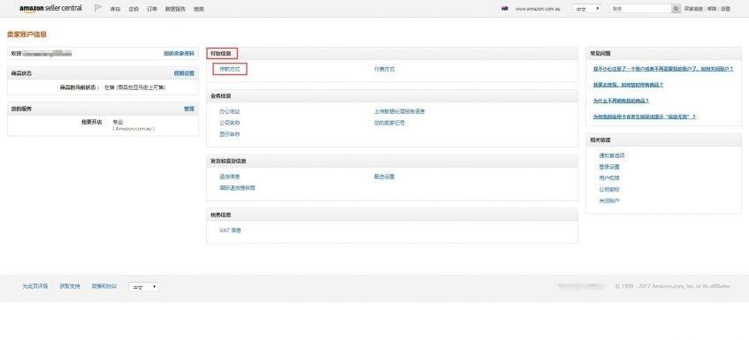Focus the 搜索 search input field
This screenshot has height=340, width=749.
point(640,9)
